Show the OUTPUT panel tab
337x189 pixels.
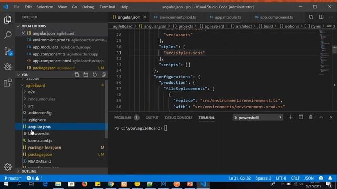152,118
